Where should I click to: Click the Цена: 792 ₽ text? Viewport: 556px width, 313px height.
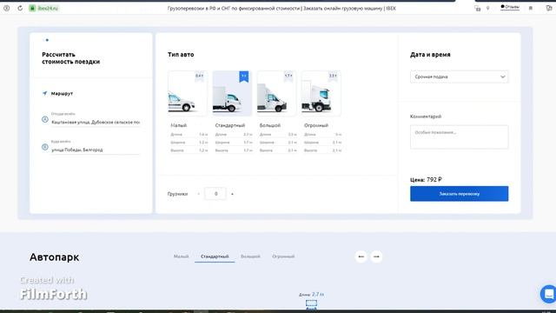coord(426,180)
